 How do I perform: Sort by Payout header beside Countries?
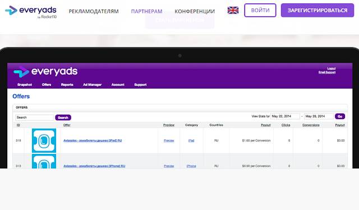265,125
